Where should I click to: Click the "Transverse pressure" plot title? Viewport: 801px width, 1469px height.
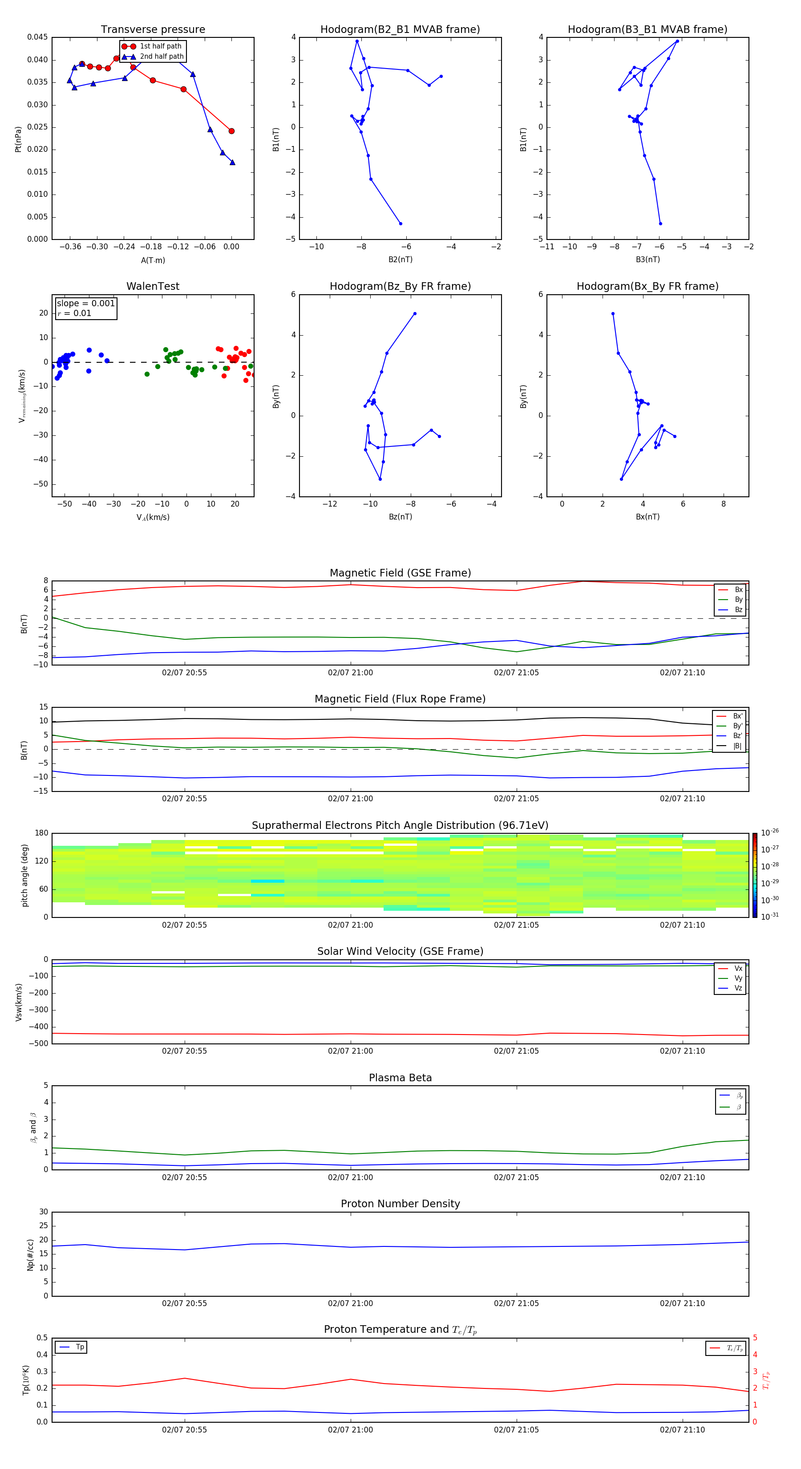(153, 30)
